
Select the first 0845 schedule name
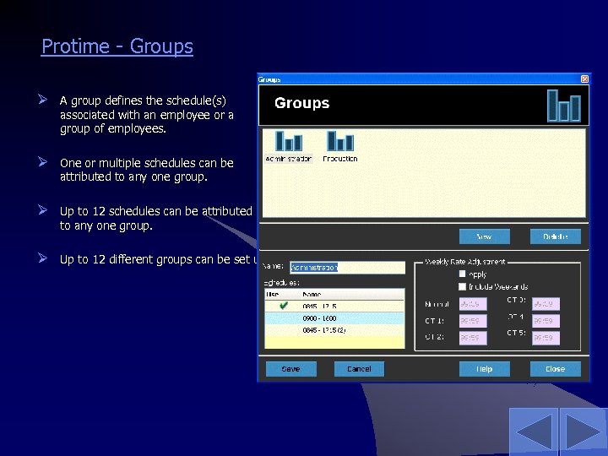pos(319,307)
